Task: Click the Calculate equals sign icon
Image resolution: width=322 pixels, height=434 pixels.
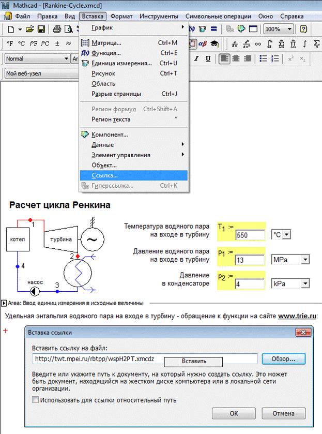Action: (x=213, y=29)
